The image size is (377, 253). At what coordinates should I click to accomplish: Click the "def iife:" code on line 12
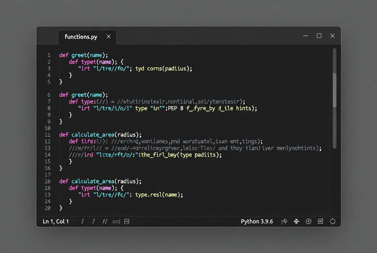tap(83, 142)
